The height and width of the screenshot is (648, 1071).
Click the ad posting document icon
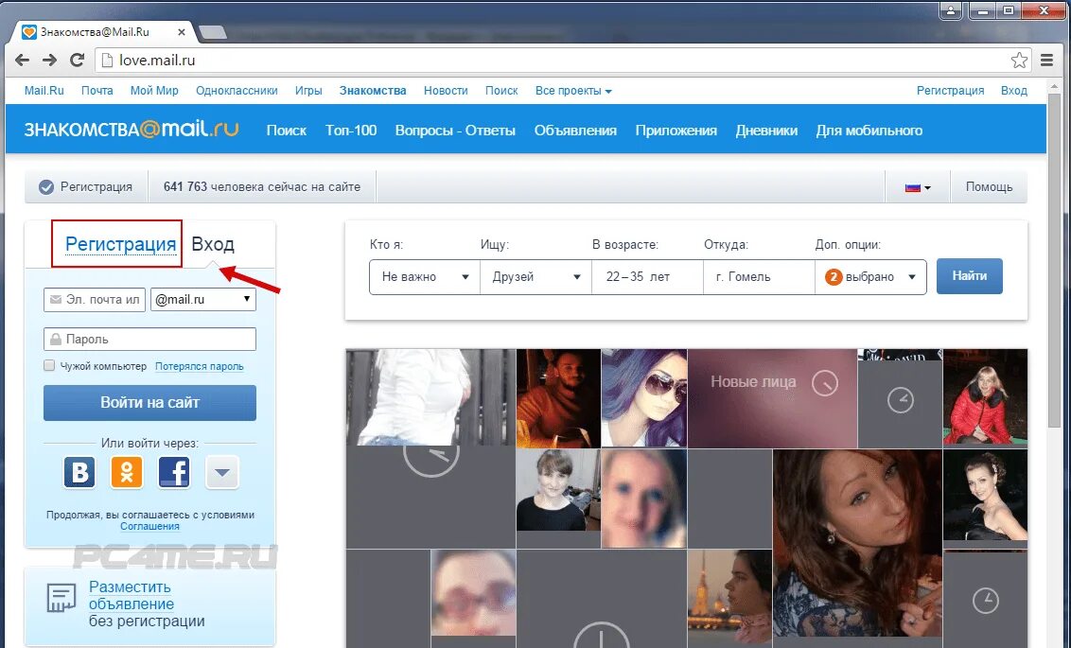point(61,598)
